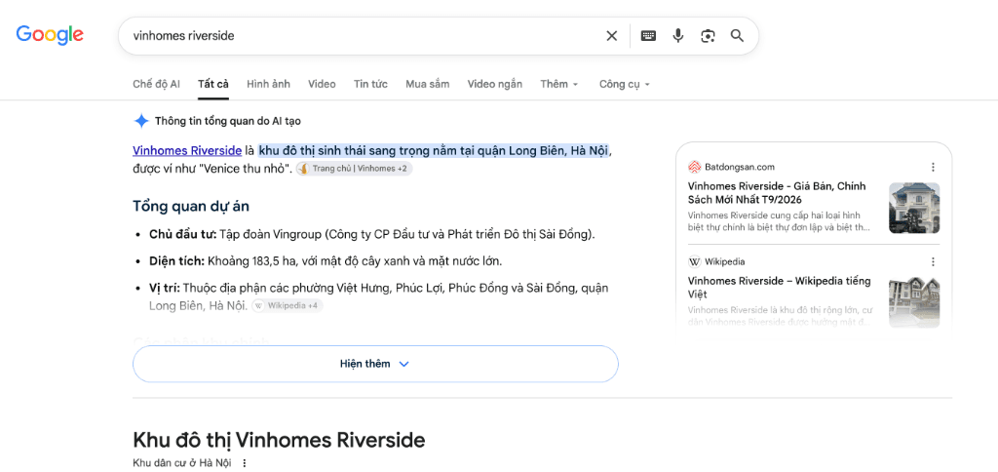The image size is (998, 472).
Task: Start voice search with the microphone icon
Action: [678, 36]
